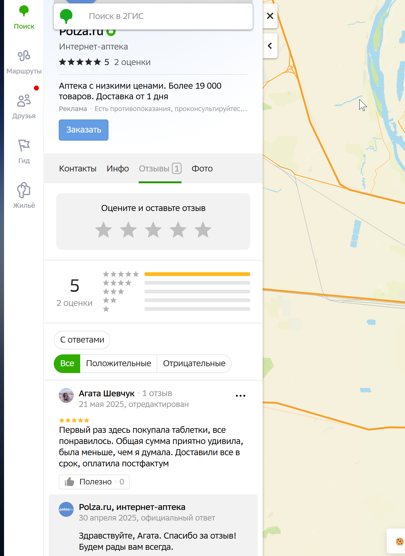
Task: Show only Отрицательные reviews
Action: point(194,363)
